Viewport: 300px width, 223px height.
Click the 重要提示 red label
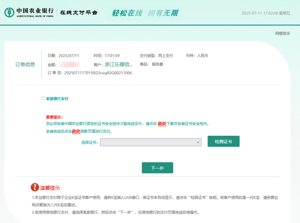pyautogui.click(x=54, y=117)
